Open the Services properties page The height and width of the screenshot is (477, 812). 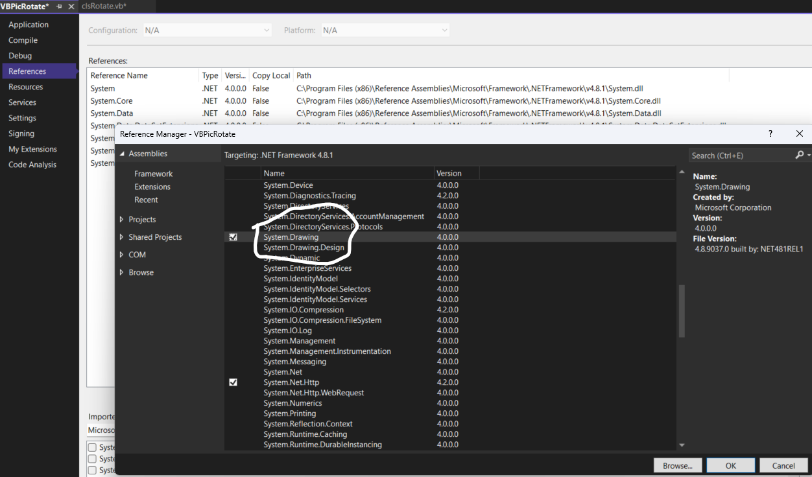coord(22,102)
